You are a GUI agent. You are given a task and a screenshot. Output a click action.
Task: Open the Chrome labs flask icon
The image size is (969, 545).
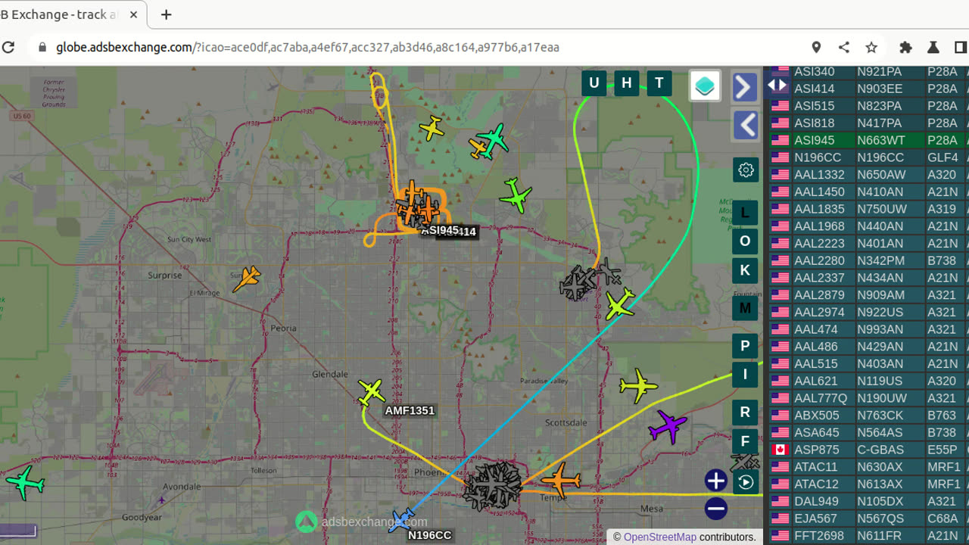[x=933, y=47]
